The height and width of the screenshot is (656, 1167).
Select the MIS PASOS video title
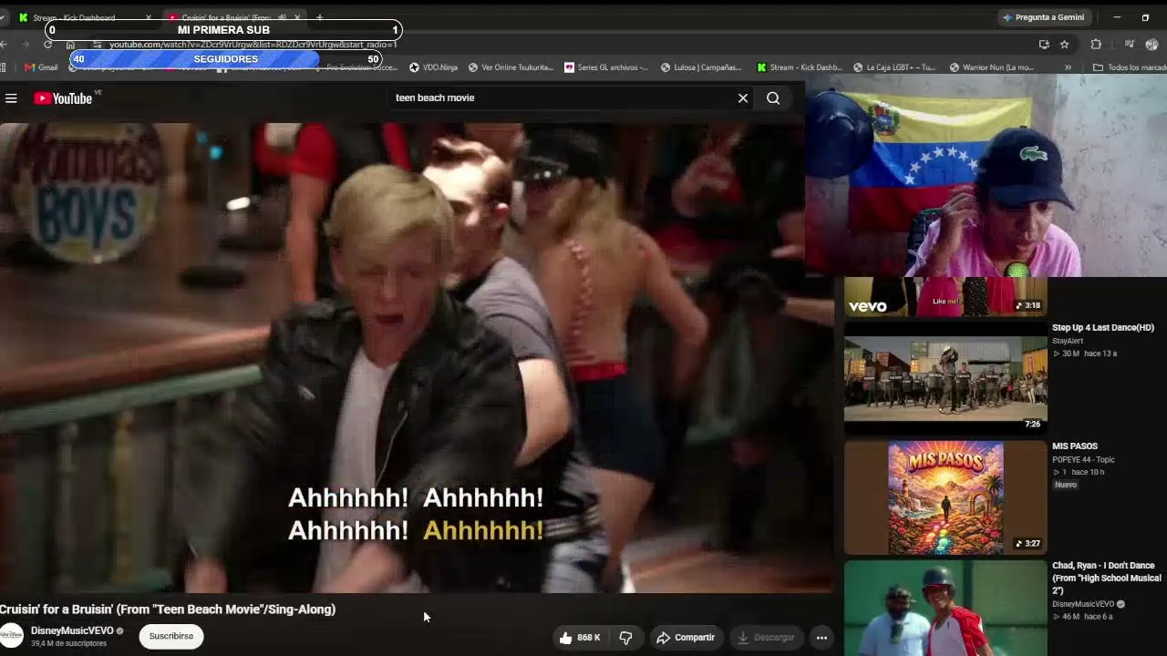pos(1075,446)
